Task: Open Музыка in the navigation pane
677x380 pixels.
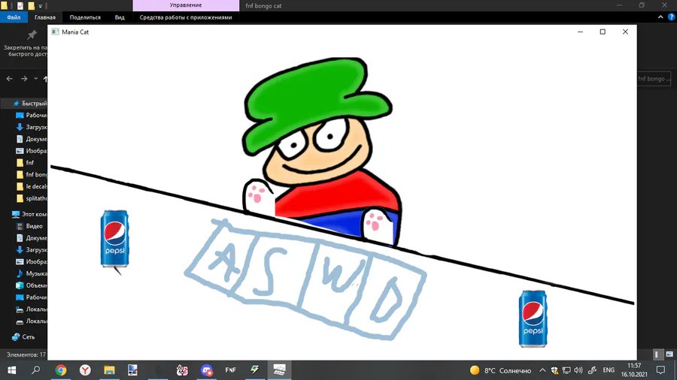Action: (31, 273)
